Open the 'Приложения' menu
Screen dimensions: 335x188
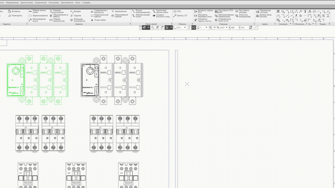pos(67,3)
